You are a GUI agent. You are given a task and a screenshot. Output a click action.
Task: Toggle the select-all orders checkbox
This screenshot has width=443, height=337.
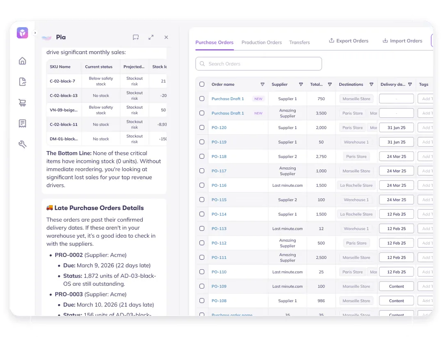pos(202,84)
